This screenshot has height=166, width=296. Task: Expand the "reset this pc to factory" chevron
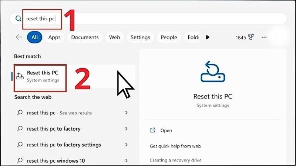pyautogui.click(x=126, y=128)
